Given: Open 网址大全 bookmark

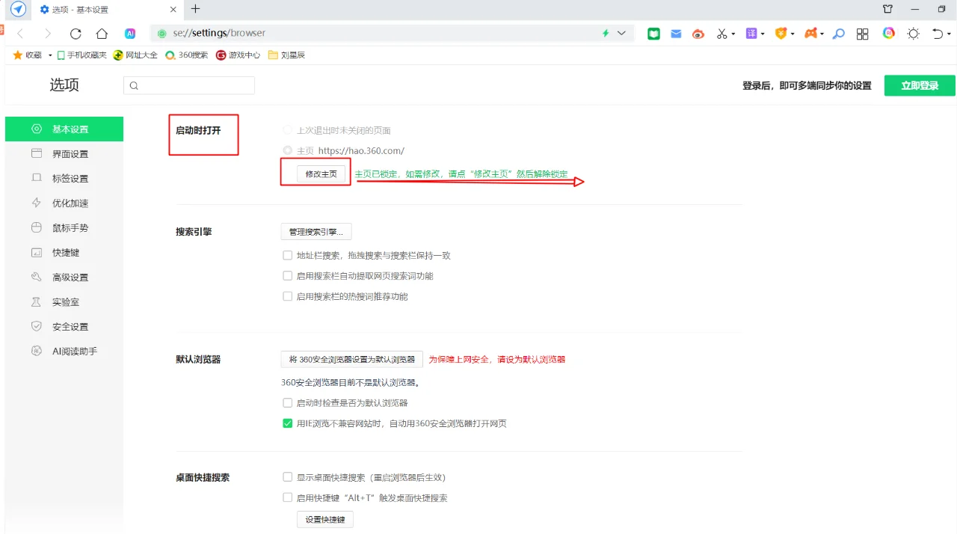Looking at the screenshot, I should 135,55.
